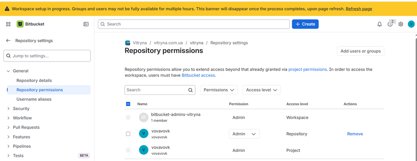Open settings gear icon in header
Screen dimensions: 417x161
pos(401,24)
